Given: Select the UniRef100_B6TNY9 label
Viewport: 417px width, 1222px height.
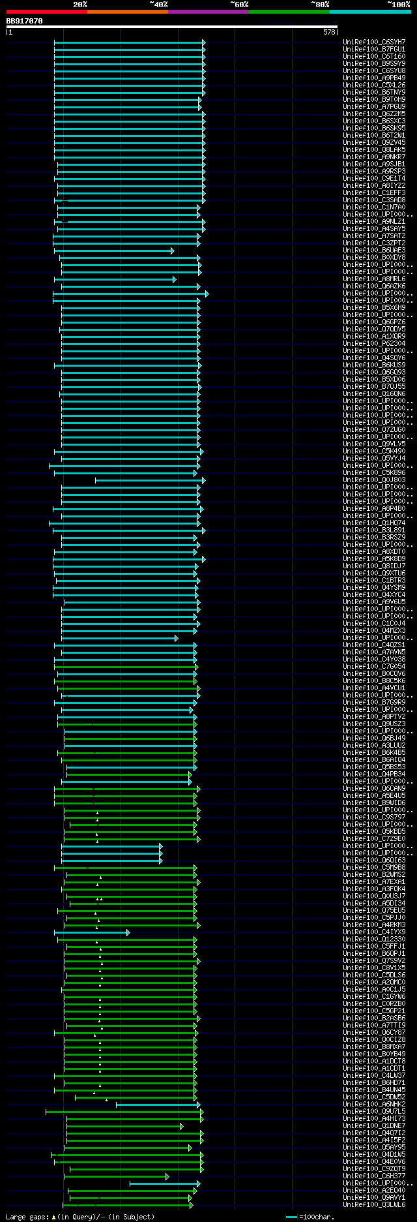Looking at the screenshot, I should 374,93.
